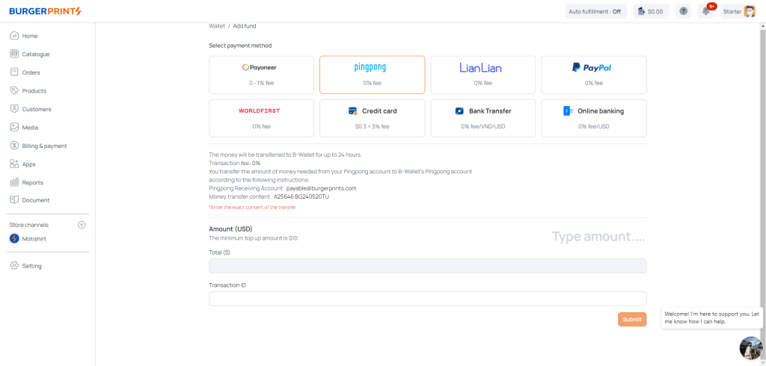This screenshot has height=366, width=766.
Task: Open the support chat avatar bubble
Action: (750, 348)
